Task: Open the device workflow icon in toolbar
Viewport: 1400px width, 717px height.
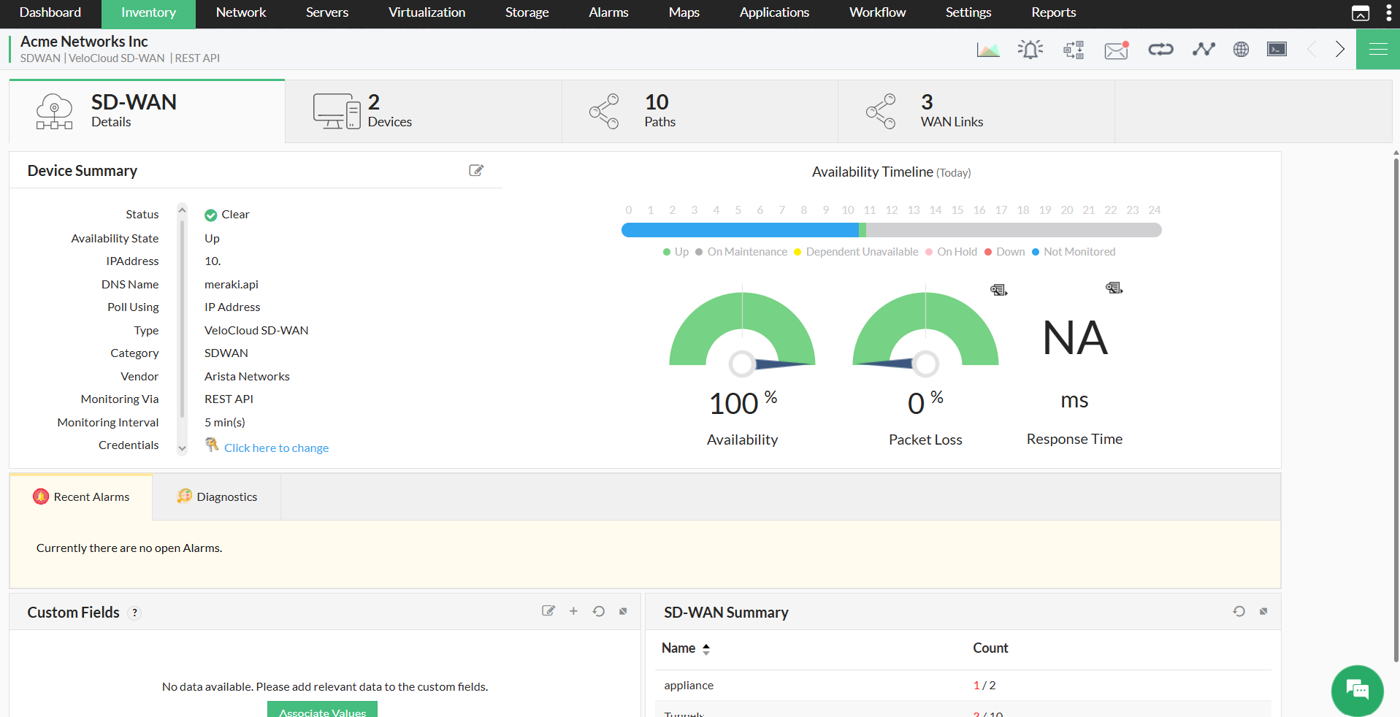Action: pos(1074,50)
